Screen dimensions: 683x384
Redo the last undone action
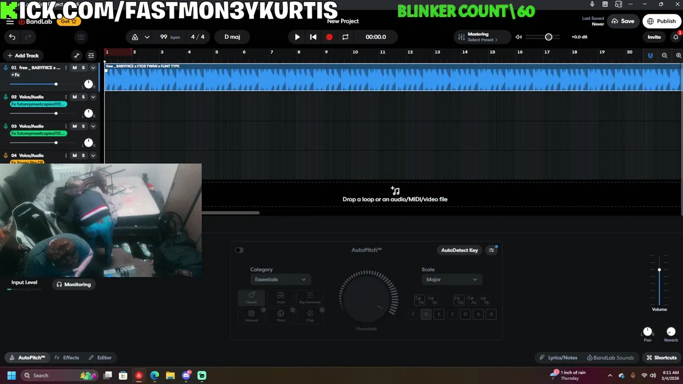[x=28, y=37]
